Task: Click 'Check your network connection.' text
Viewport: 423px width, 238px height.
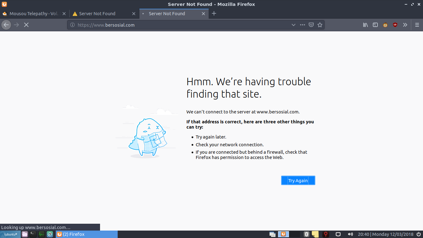Action: click(x=230, y=145)
